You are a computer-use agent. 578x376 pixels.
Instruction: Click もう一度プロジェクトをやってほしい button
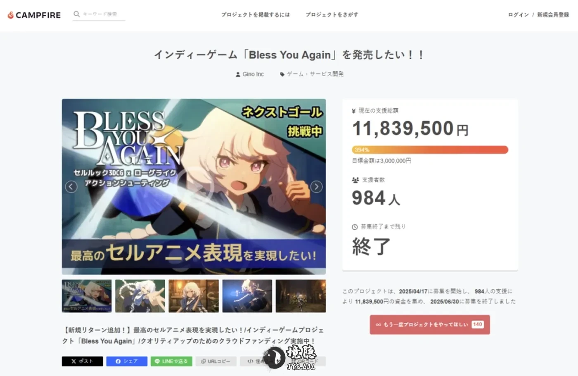point(430,324)
